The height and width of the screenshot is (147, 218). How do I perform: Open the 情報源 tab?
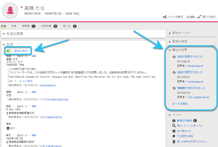[x=28, y=26]
